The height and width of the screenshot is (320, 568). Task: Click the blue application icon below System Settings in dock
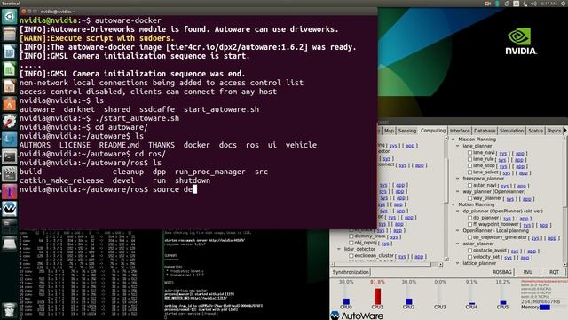pyautogui.click(x=9, y=139)
